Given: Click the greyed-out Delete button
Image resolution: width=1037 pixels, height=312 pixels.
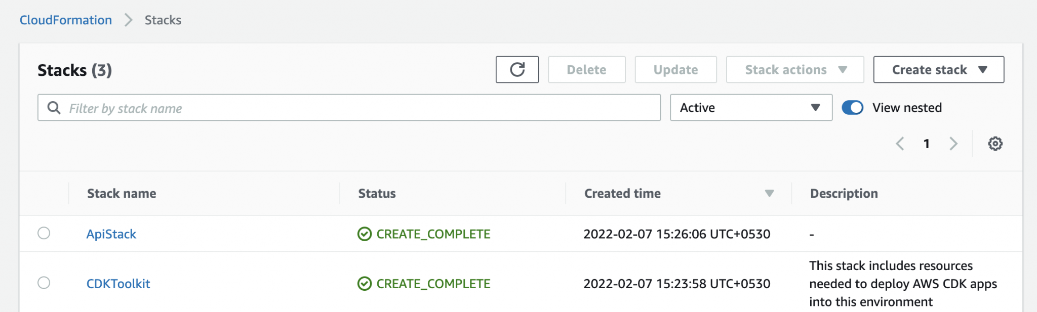Looking at the screenshot, I should tap(586, 69).
